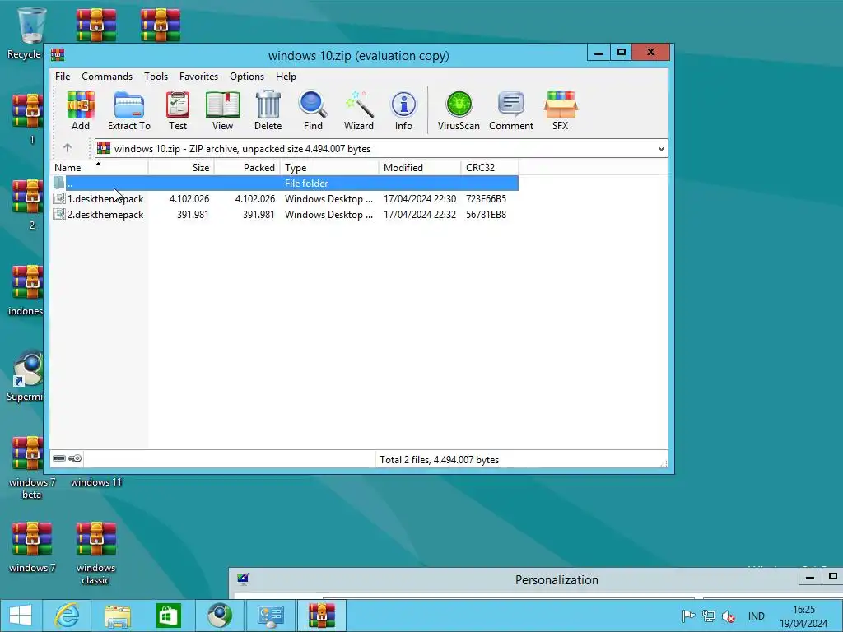Select the parent folder '..' row

285,184
